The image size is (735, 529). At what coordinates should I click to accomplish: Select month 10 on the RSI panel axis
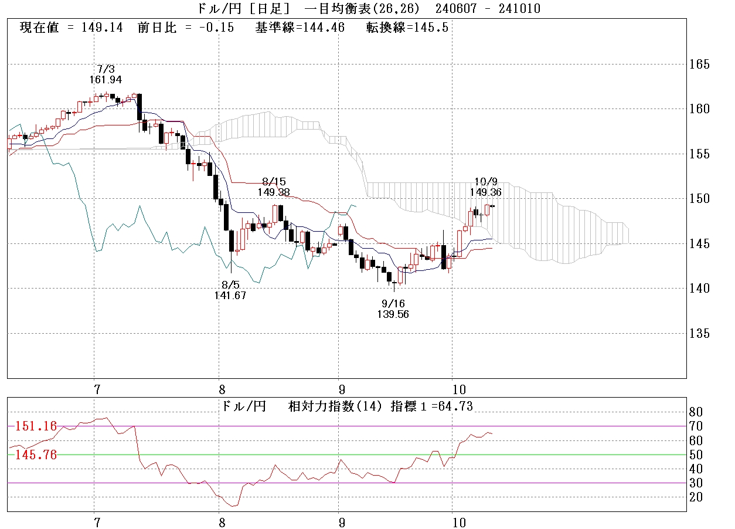click(459, 521)
